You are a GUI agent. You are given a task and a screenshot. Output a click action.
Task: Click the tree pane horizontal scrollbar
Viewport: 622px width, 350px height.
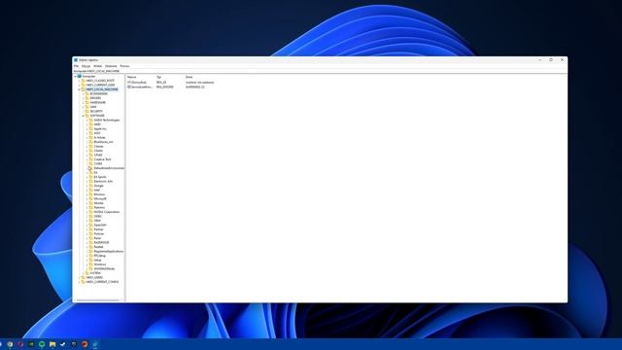98,300
